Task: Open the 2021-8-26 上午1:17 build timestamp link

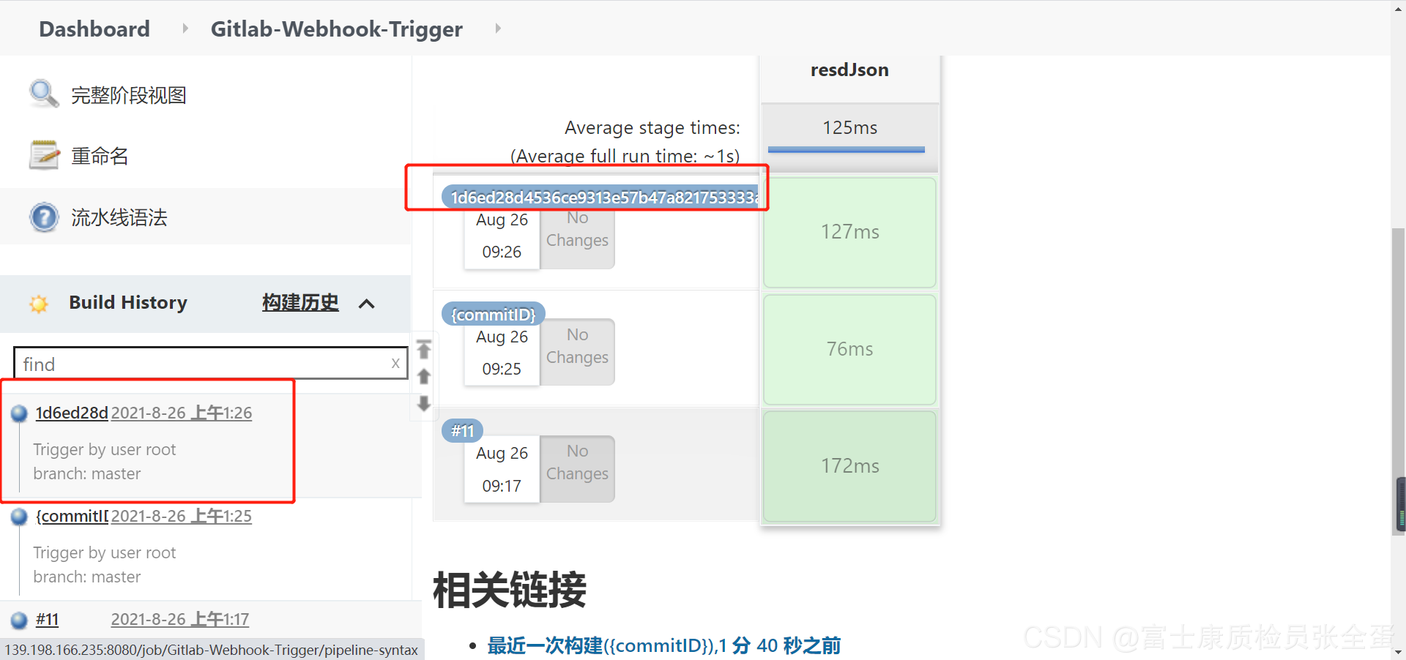Action: [180, 619]
